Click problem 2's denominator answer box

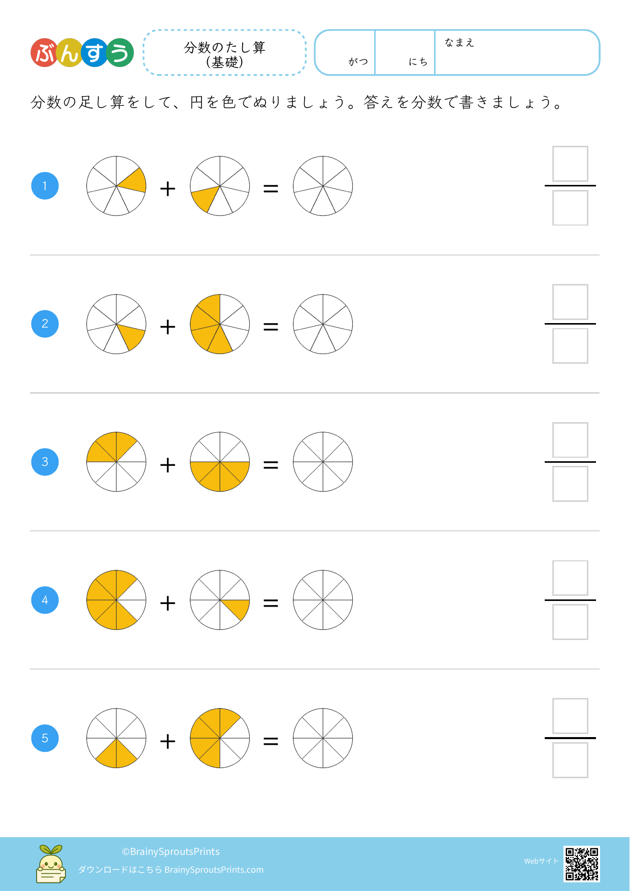[570, 346]
